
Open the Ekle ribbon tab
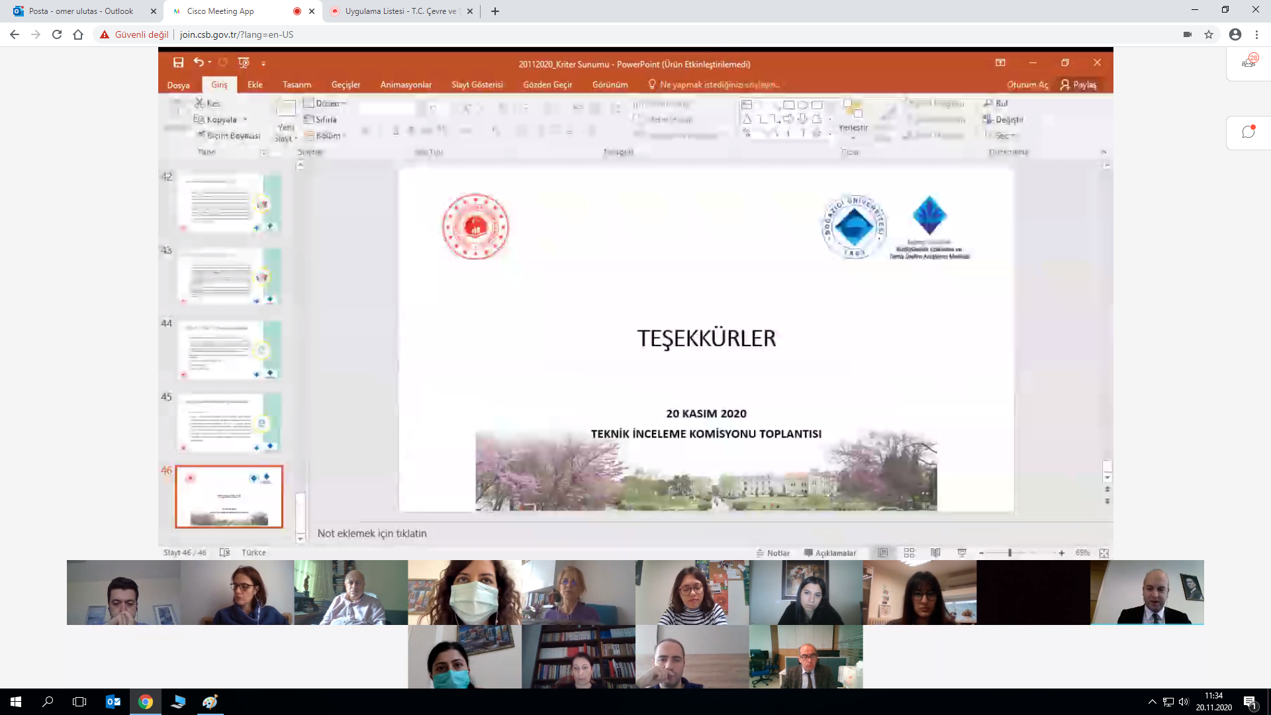point(256,85)
